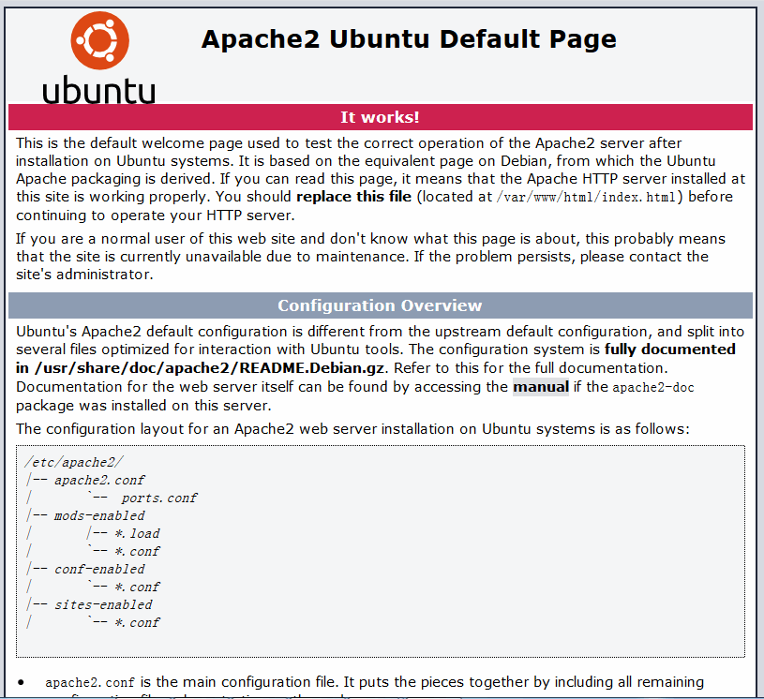This screenshot has height=699, width=764.
Task: Select conf-enabled entry in the tree
Action: click(x=99, y=569)
